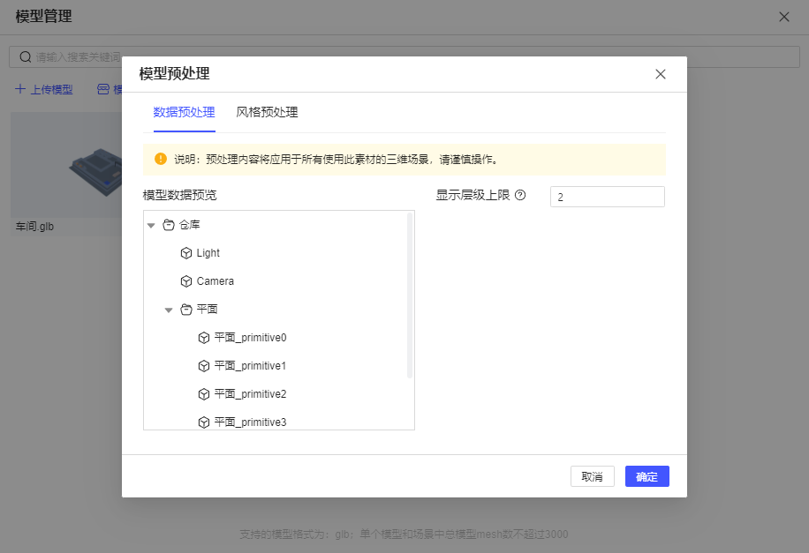Viewport: 809px width, 553px height.
Task: Click the 显示层级上限 help question icon
Action: point(520,195)
